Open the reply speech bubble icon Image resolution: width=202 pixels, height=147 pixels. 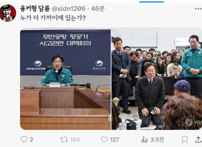24,139
